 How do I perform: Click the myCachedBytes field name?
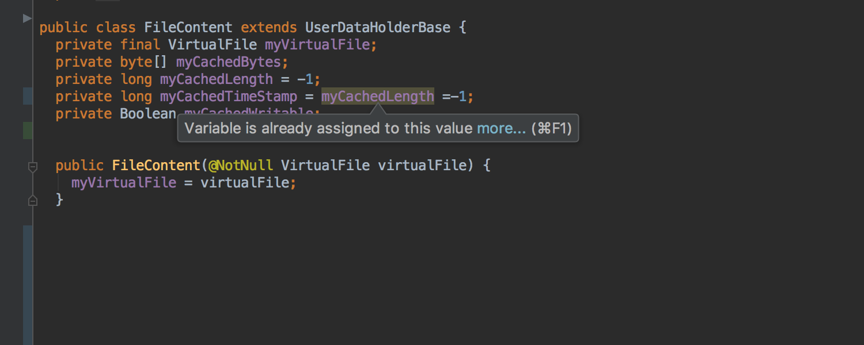pyautogui.click(x=229, y=62)
